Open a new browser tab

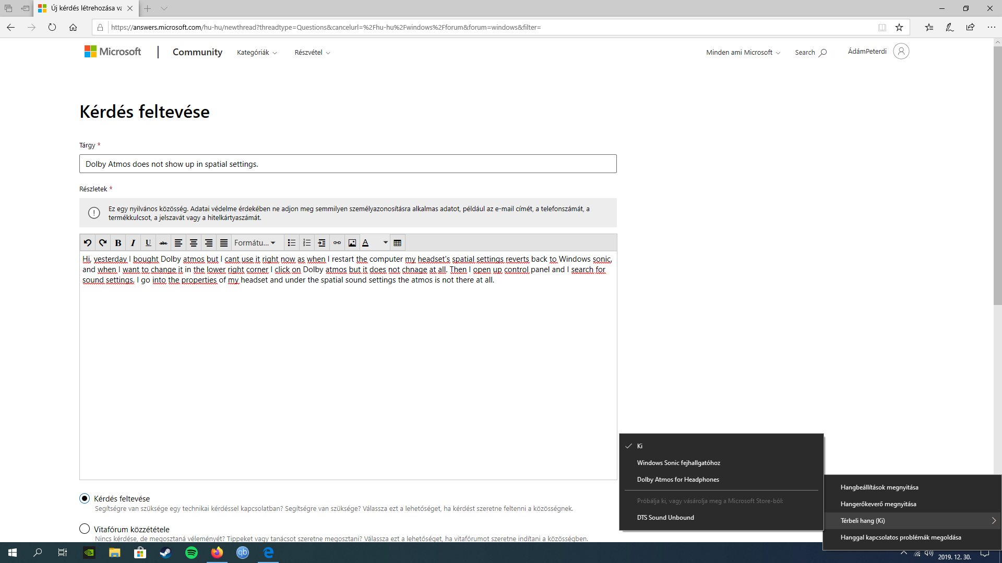(148, 8)
